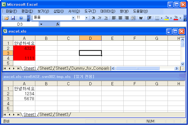Click the Save icon in toolbar
Viewport: 188px width, 125px height.
pos(13,18)
